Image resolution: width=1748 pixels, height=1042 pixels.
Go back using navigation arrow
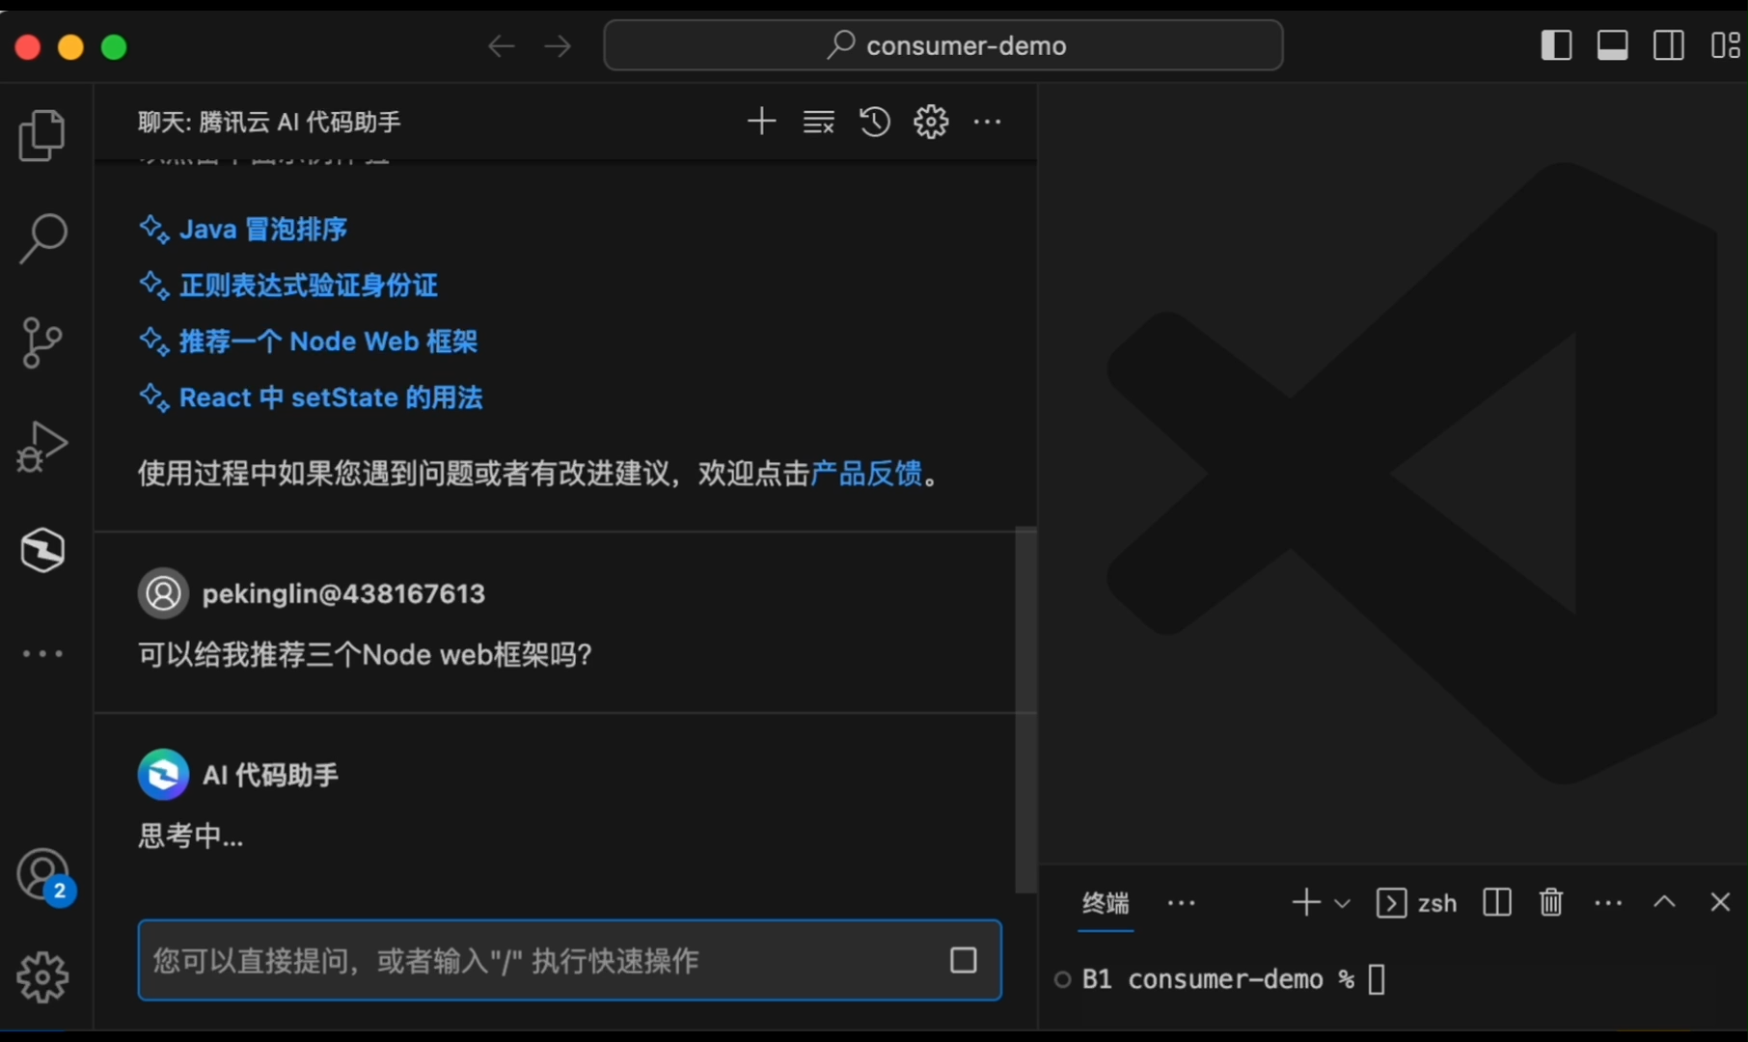coord(502,45)
